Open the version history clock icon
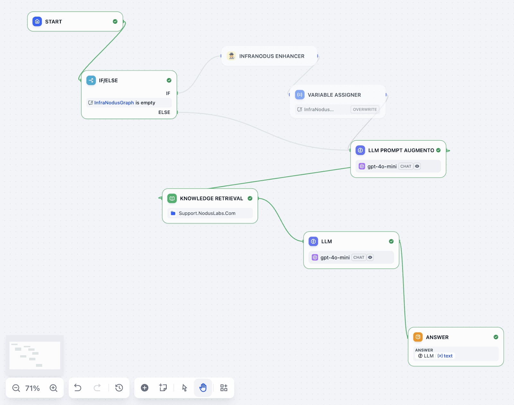The height and width of the screenshot is (405, 514). tap(119, 388)
